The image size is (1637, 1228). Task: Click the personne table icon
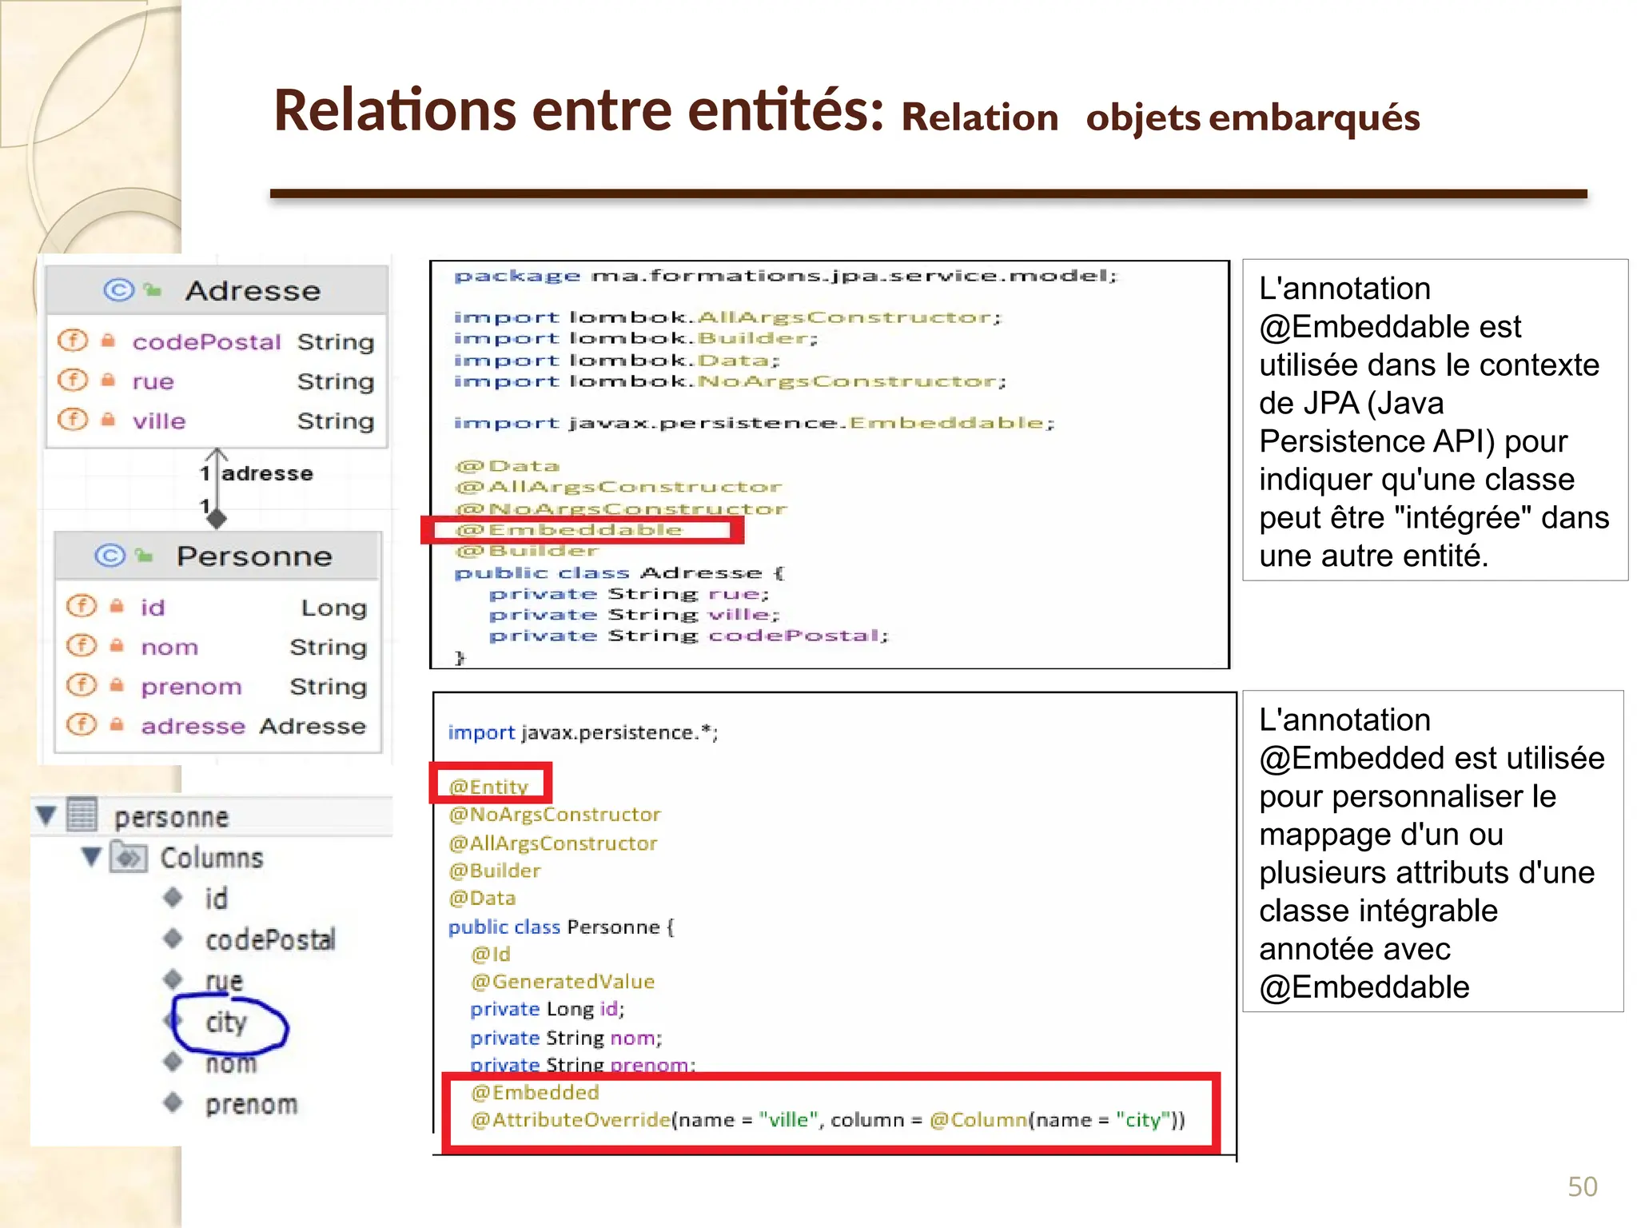[x=82, y=815]
